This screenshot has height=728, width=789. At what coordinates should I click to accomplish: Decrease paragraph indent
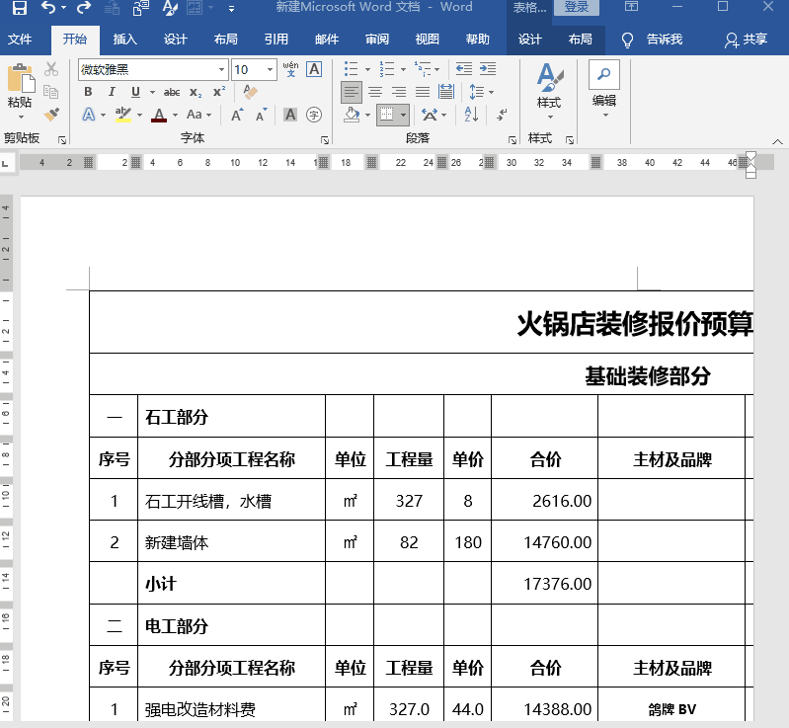(463, 68)
